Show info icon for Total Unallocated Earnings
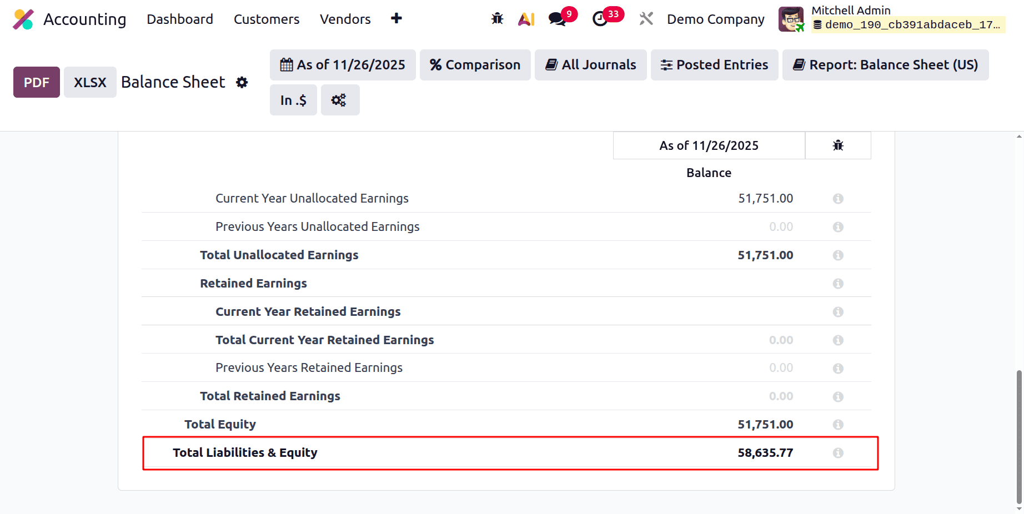 point(838,255)
